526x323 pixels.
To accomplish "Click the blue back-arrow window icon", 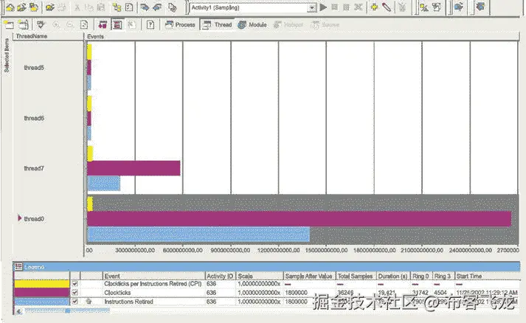I will point(157,7).
